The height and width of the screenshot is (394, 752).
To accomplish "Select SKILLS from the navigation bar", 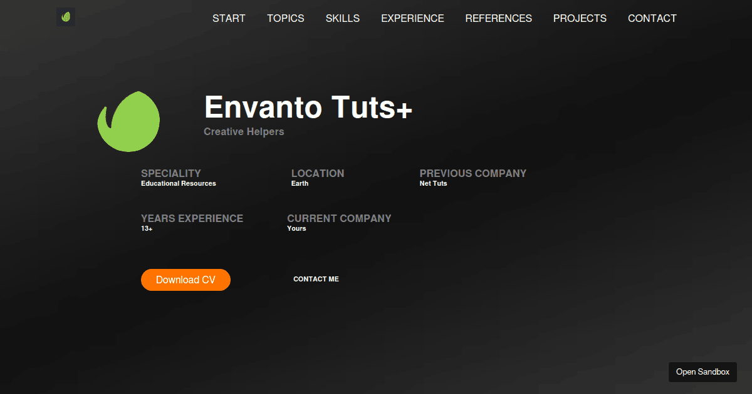I will pos(342,18).
